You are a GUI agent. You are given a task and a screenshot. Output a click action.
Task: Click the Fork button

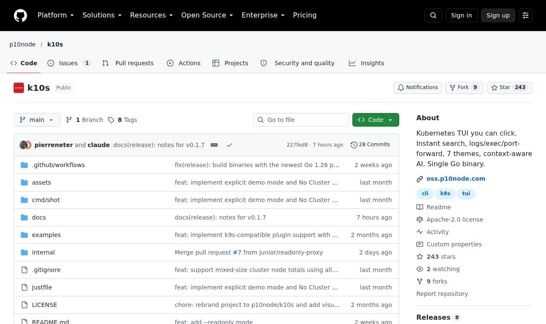(464, 87)
